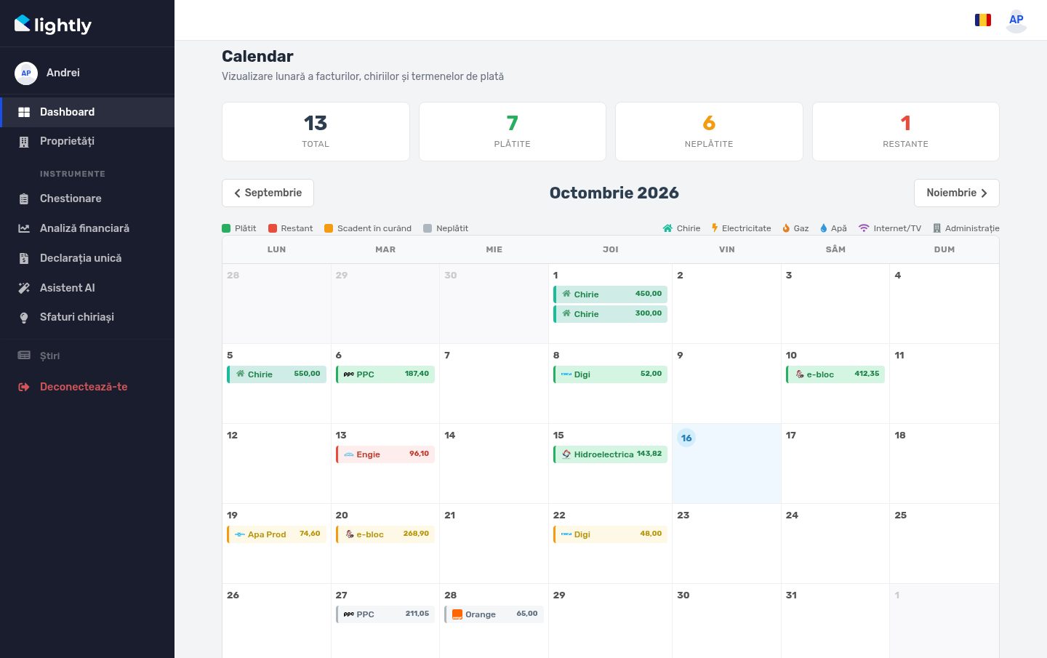This screenshot has height=658, width=1047.
Task: Open the AP avatar in top bar
Action: click(1016, 20)
